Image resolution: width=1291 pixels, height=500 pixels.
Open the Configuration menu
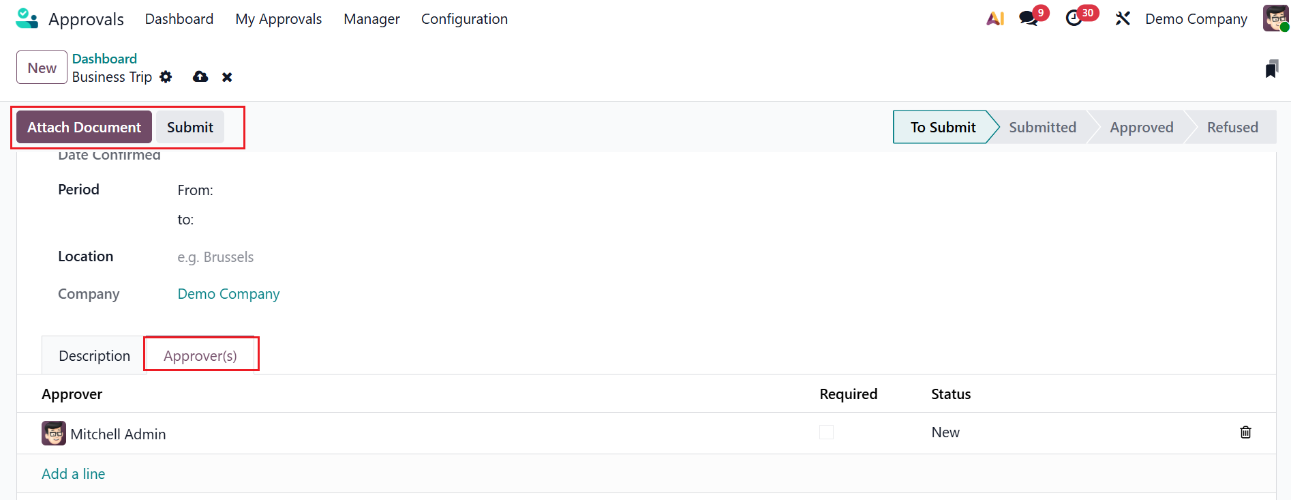point(464,19)
